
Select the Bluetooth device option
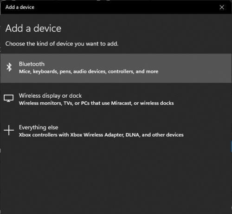tap(116, 68)
